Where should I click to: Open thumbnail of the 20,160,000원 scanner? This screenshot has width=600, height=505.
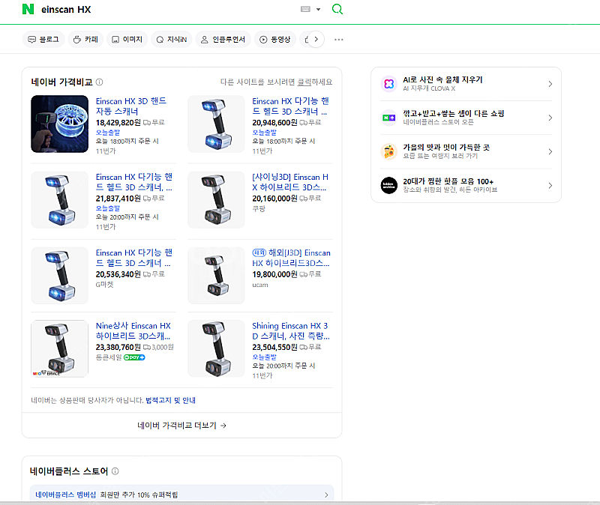pos(216,199)
